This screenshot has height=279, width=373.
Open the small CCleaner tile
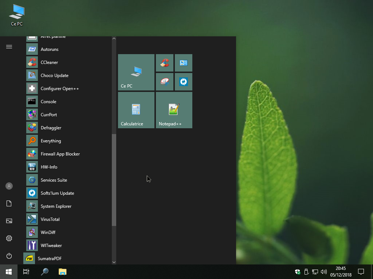(165, 63)
